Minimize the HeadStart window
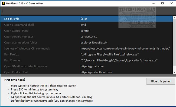Screen dimensions: 176x107 [154, 3]
